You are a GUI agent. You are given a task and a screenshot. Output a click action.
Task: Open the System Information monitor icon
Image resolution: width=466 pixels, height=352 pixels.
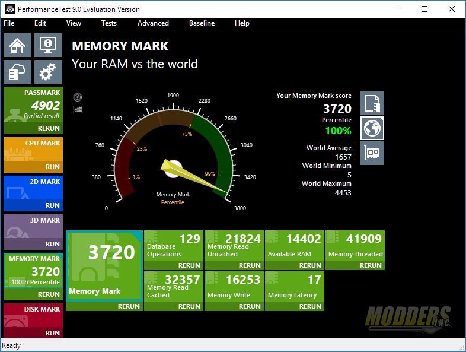(48, 45)
